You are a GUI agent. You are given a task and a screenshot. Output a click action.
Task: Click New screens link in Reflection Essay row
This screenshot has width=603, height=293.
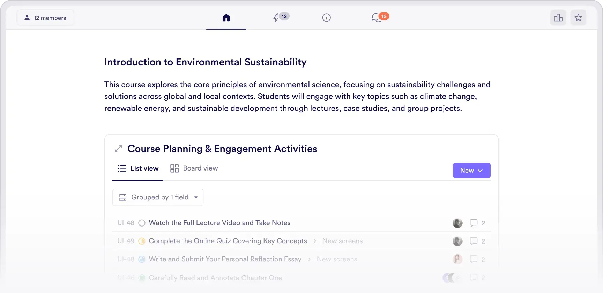tap(337, 259)
